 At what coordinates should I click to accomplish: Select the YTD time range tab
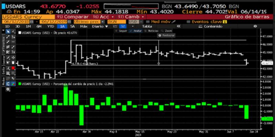[50, 26]
